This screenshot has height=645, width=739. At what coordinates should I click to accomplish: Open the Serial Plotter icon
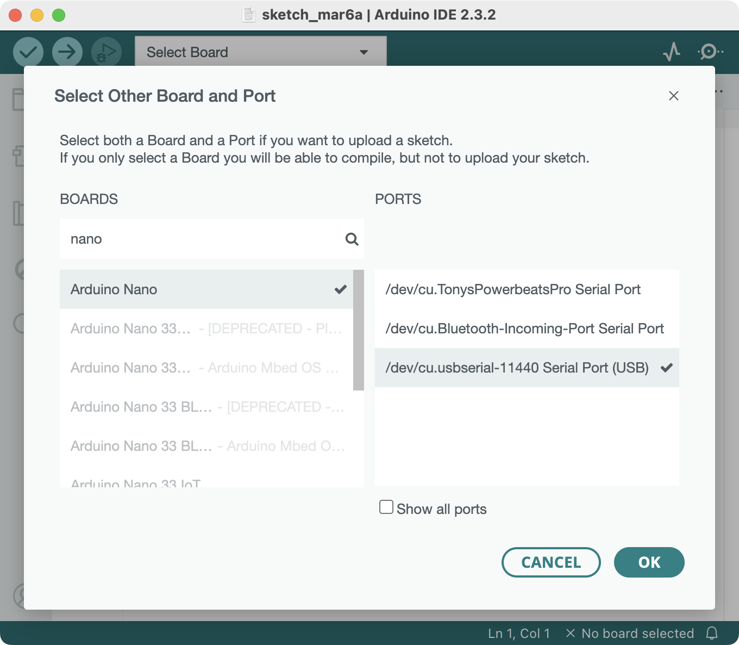pos(672,52)
